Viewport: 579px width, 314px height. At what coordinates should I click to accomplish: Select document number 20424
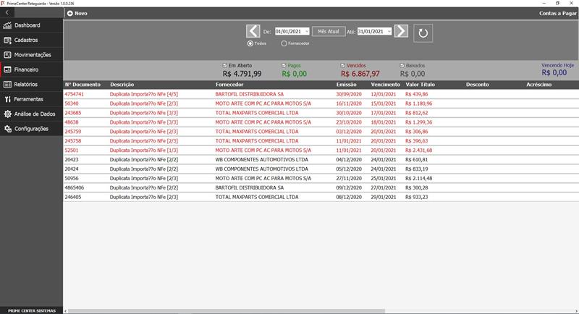72,169
